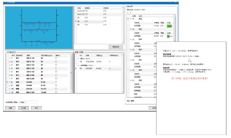Click the DN150 spec cell
231x138 pixels.
coord(29,89)
